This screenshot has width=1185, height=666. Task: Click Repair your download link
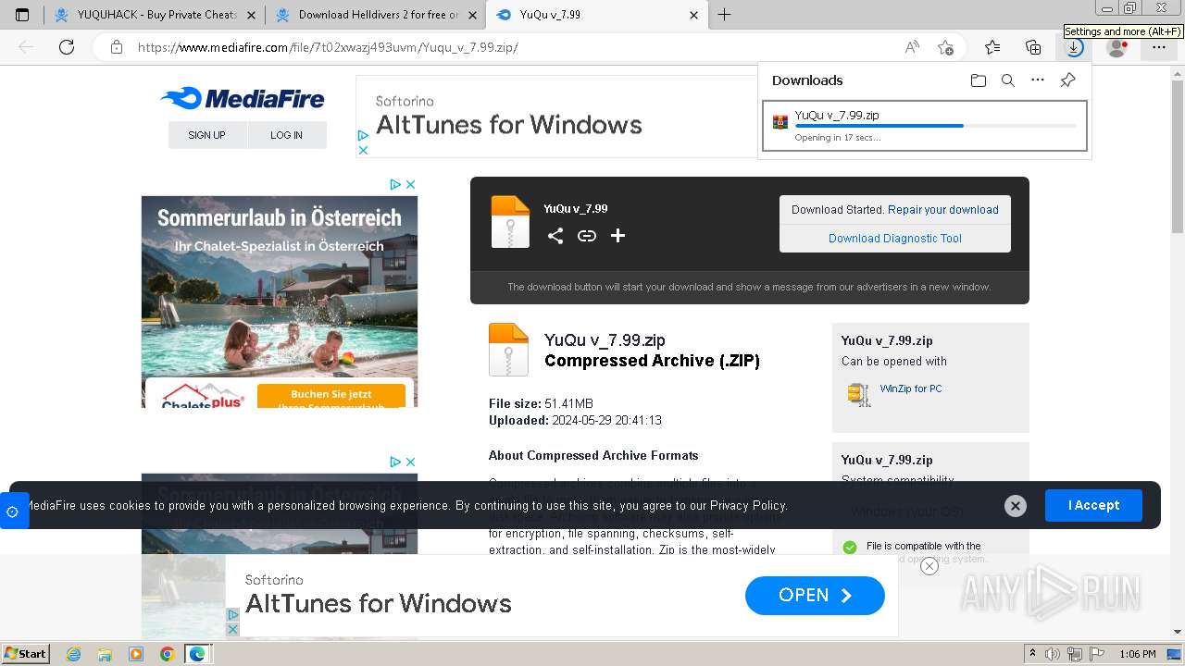pyautogui.click(x=943, y=210)
